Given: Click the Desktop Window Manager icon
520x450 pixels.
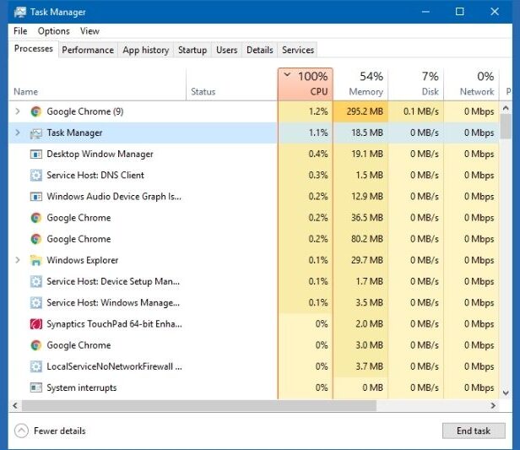Looking at the screenshot, I should pyautogui.click(x=35, y=155).
